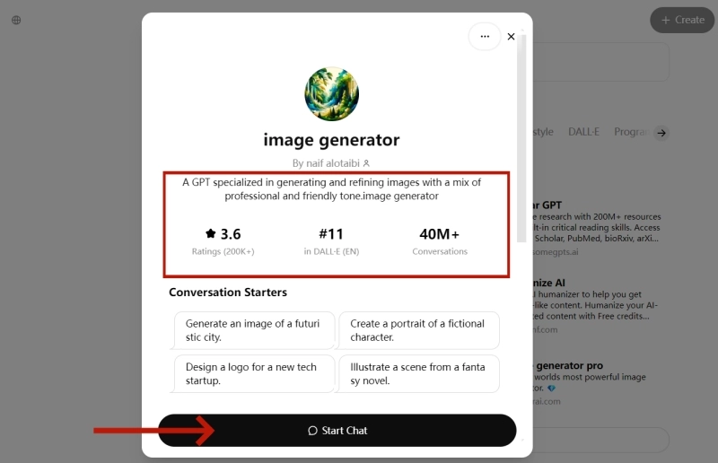This screenshot has width=718, height=463.
Task: Open the three-dot more options menu
Action: click(x=485, y=37)
